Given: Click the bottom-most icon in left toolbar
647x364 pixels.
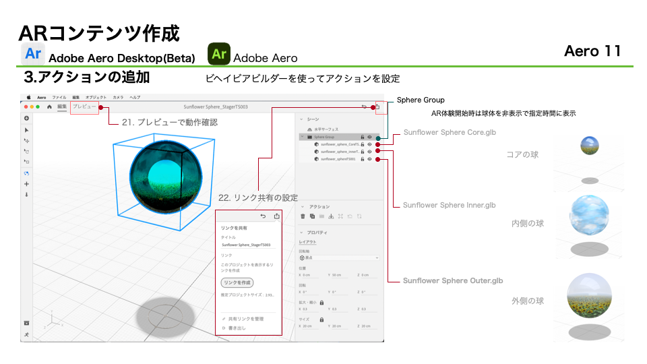Looking at the screenshot, I should 26,335.
